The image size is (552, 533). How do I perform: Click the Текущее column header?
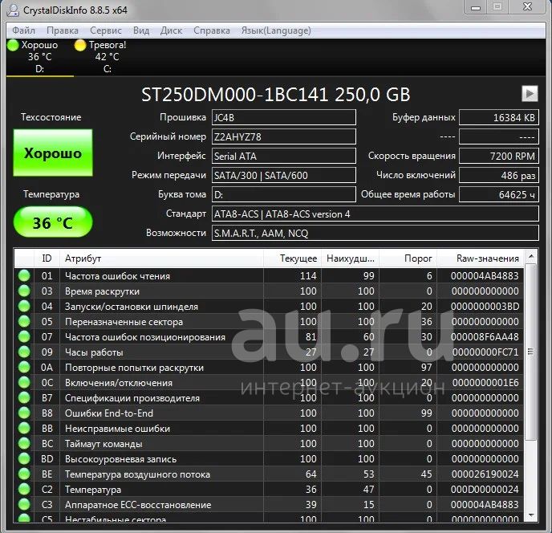[x=293, y=258]
